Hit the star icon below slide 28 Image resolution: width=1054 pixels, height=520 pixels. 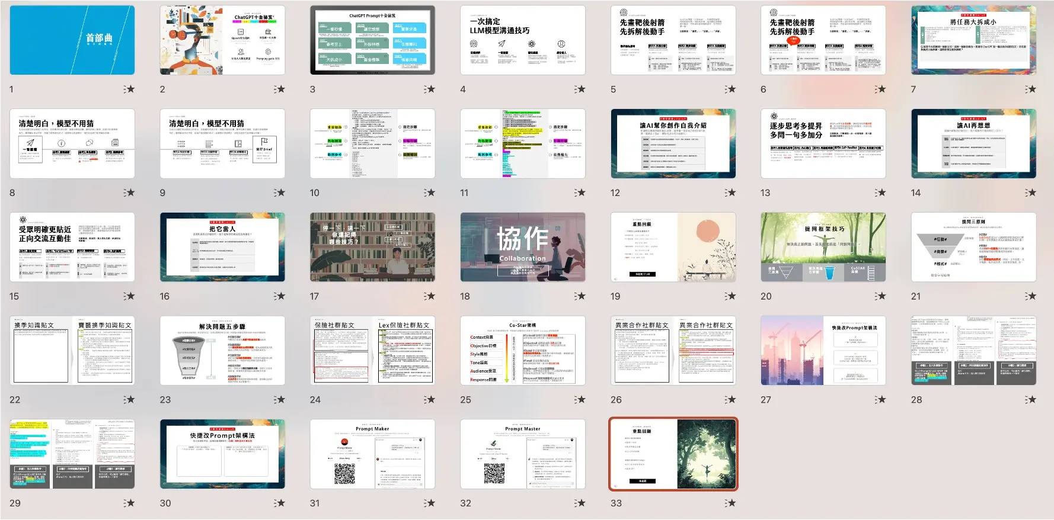click(x=1031, y=400)
